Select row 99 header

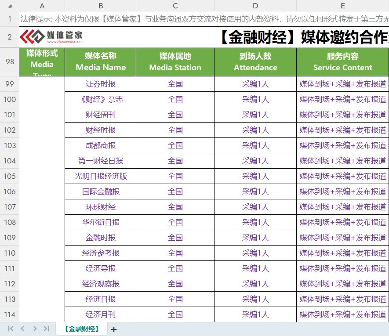coord(9,84)
